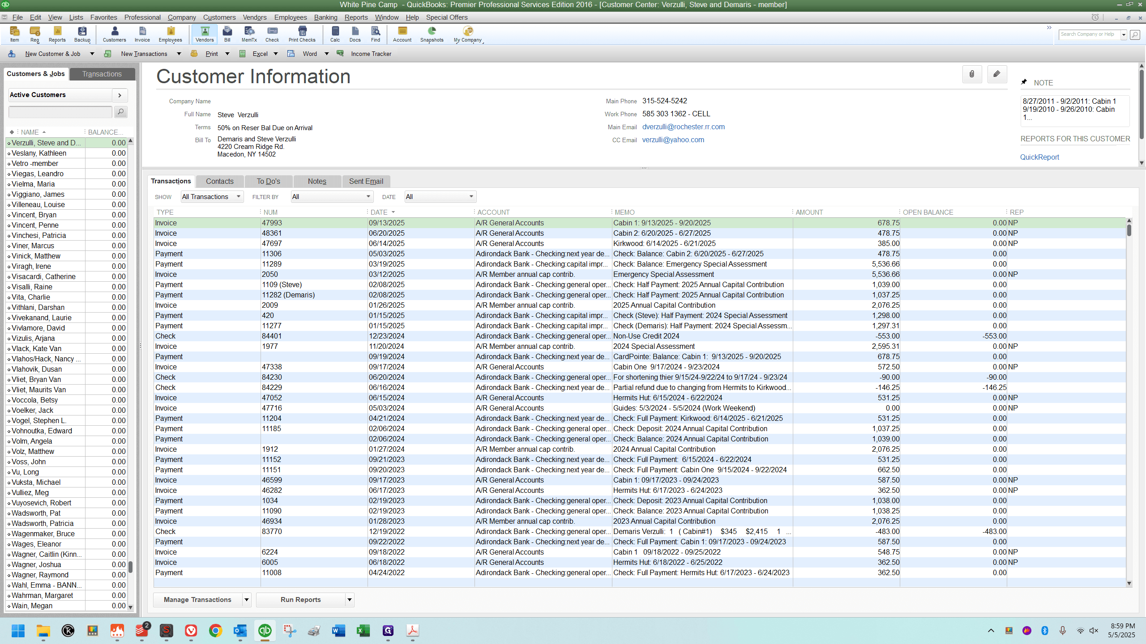Click the dverzulli@rochester.rr.com email link
This screenshot has width=1146, height=644.
click(683, 127)
